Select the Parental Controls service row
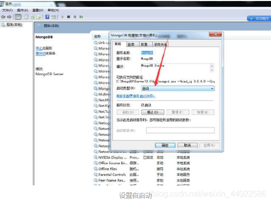 click(142, 175)
